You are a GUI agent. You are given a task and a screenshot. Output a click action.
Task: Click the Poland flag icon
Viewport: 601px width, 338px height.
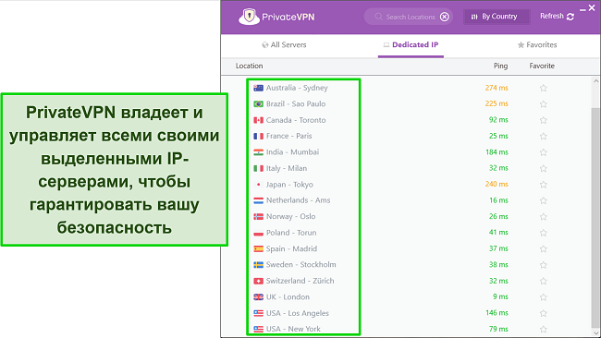(258, 233)
